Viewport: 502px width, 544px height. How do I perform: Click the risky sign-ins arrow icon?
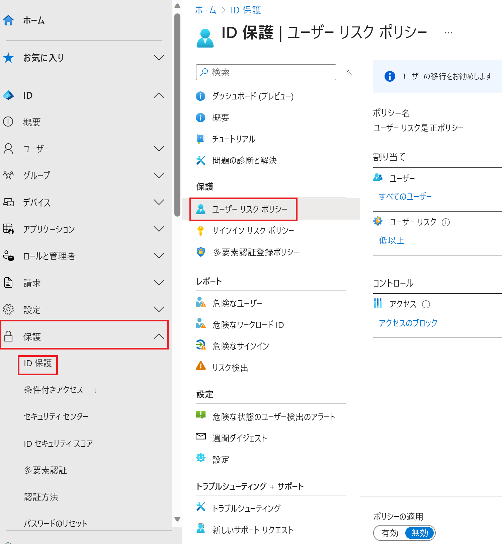pos(200,345)
